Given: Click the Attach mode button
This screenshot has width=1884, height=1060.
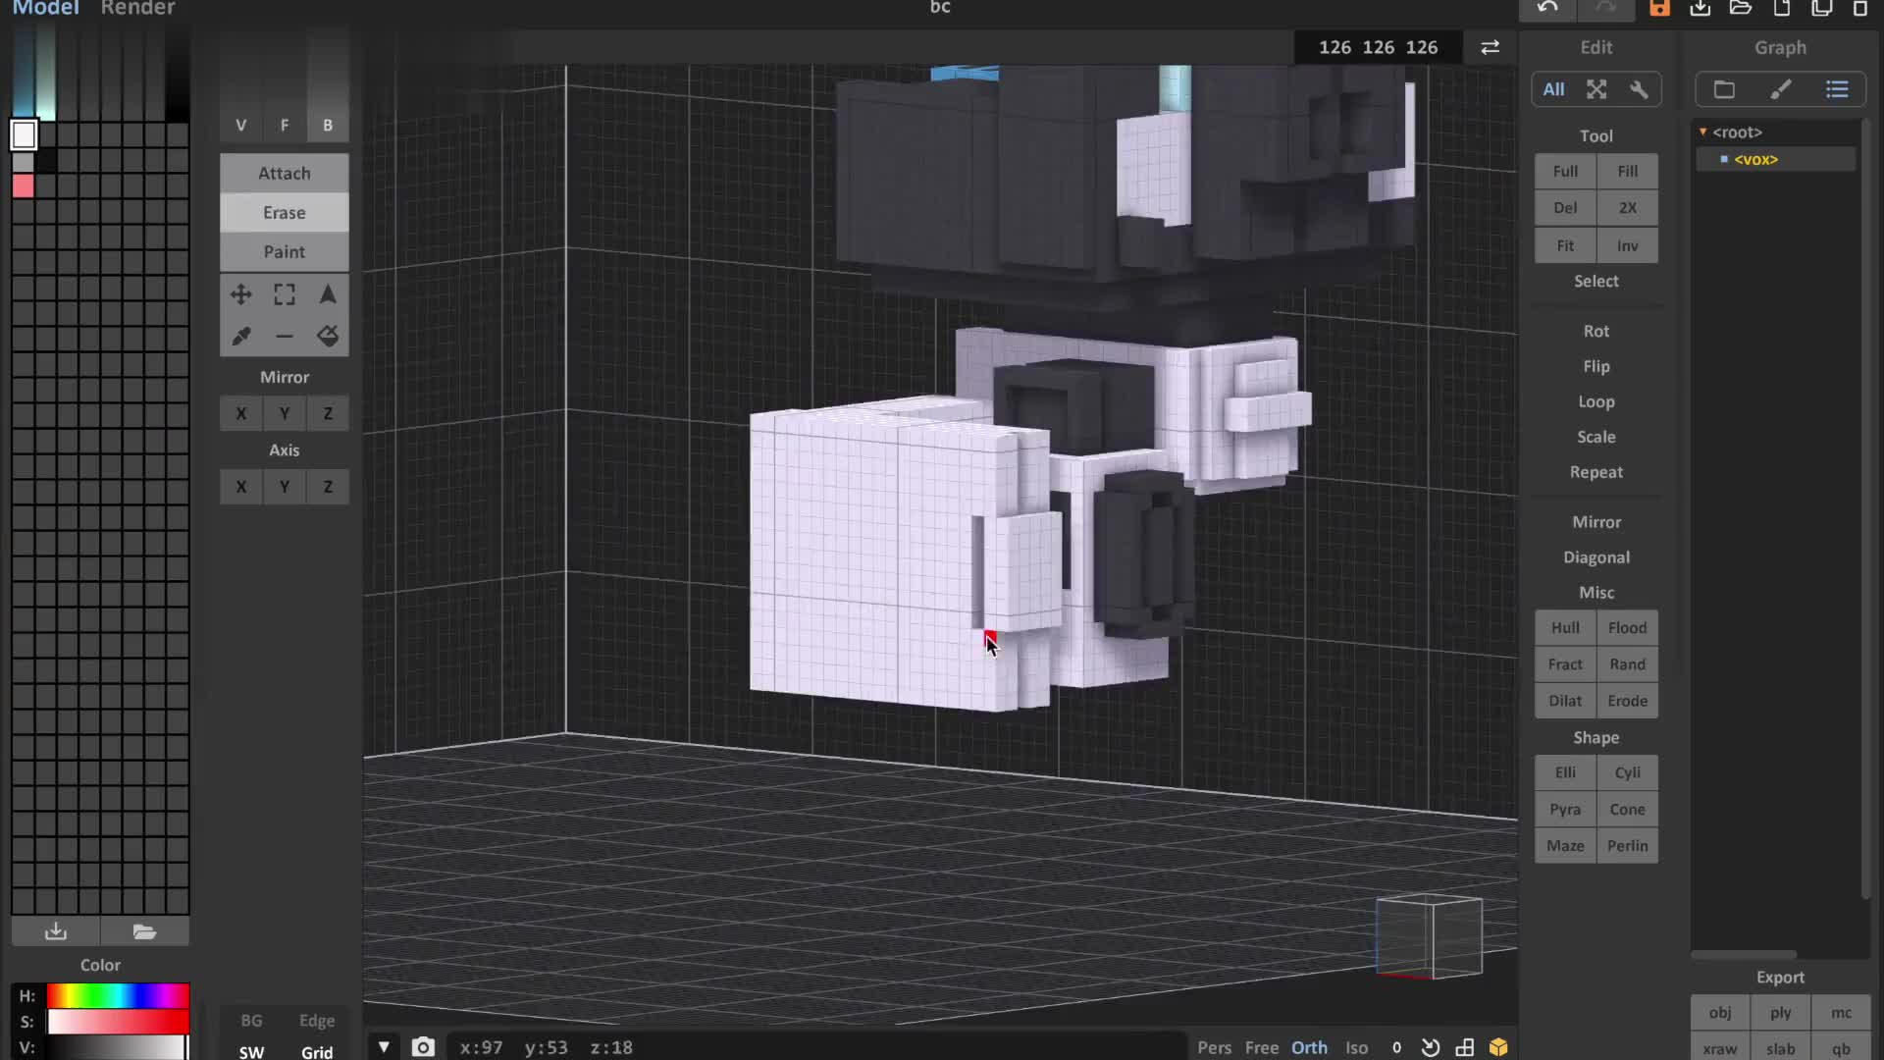Looking at the screenshot, I should pos(285,173).
